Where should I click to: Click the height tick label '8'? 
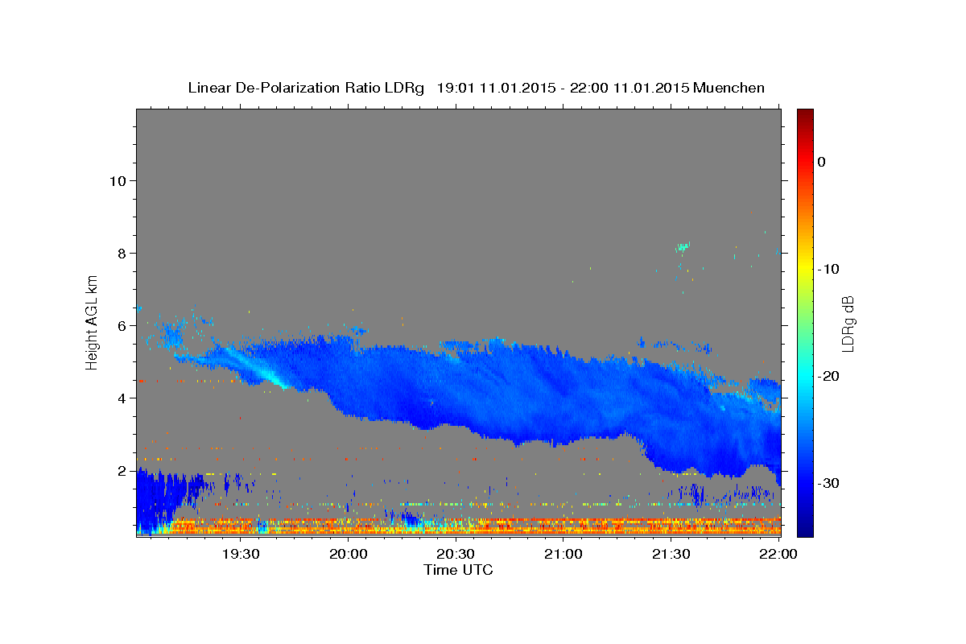(x=120, y=253)
